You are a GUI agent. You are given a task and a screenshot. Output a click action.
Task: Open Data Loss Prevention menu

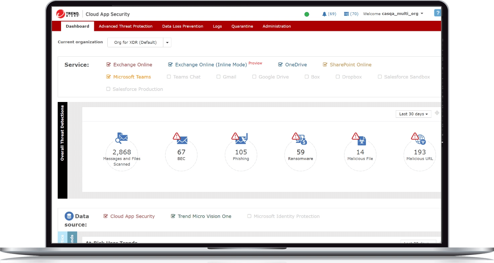[183, 26]
